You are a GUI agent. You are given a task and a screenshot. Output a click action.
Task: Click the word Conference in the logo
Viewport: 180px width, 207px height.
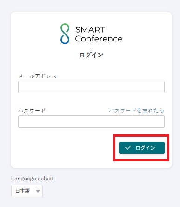(99, 39)
